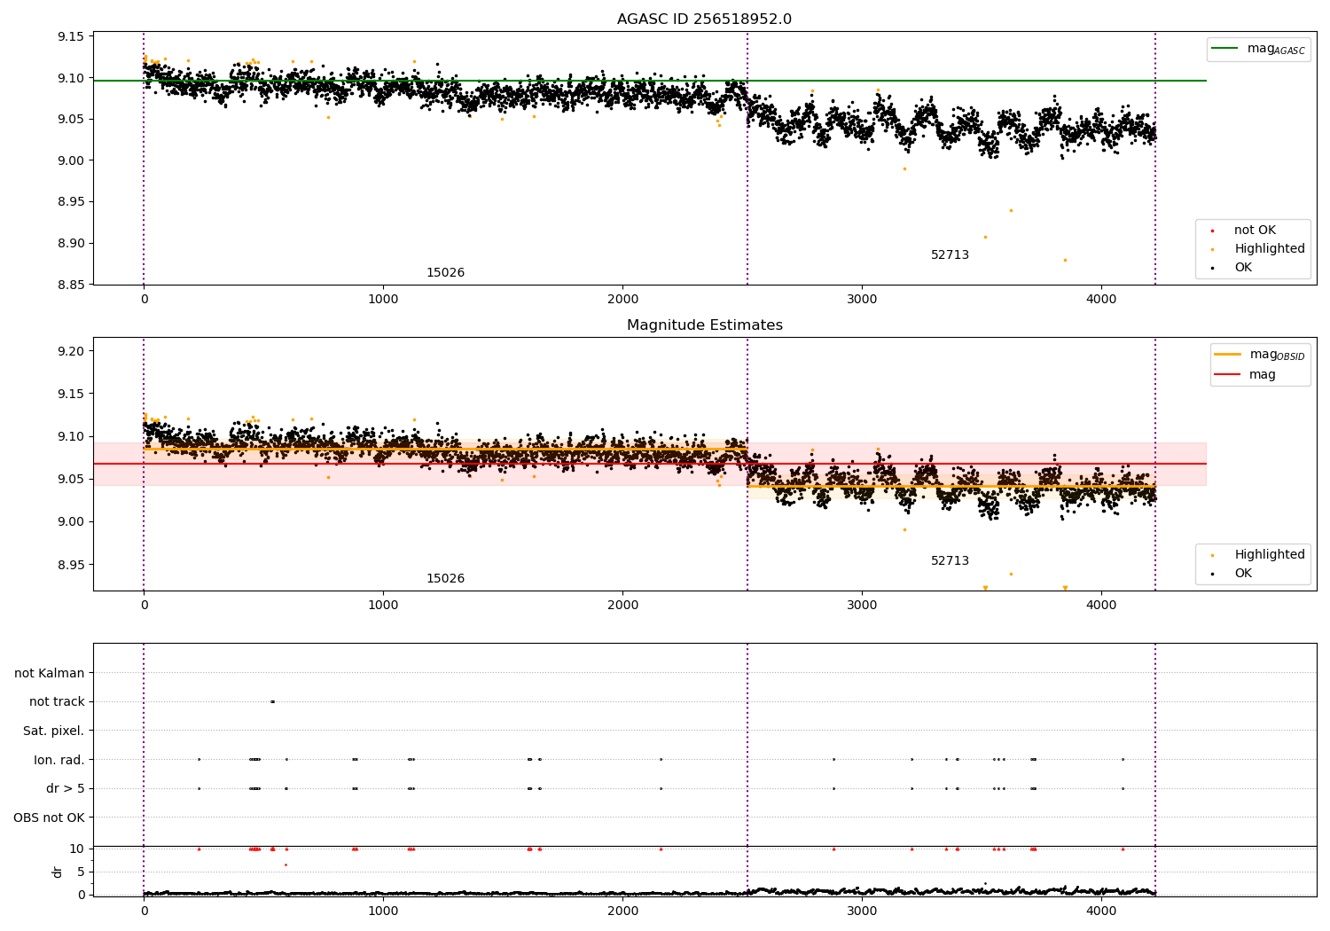Click the 'OBS not OK' row label

coord(49,818)
